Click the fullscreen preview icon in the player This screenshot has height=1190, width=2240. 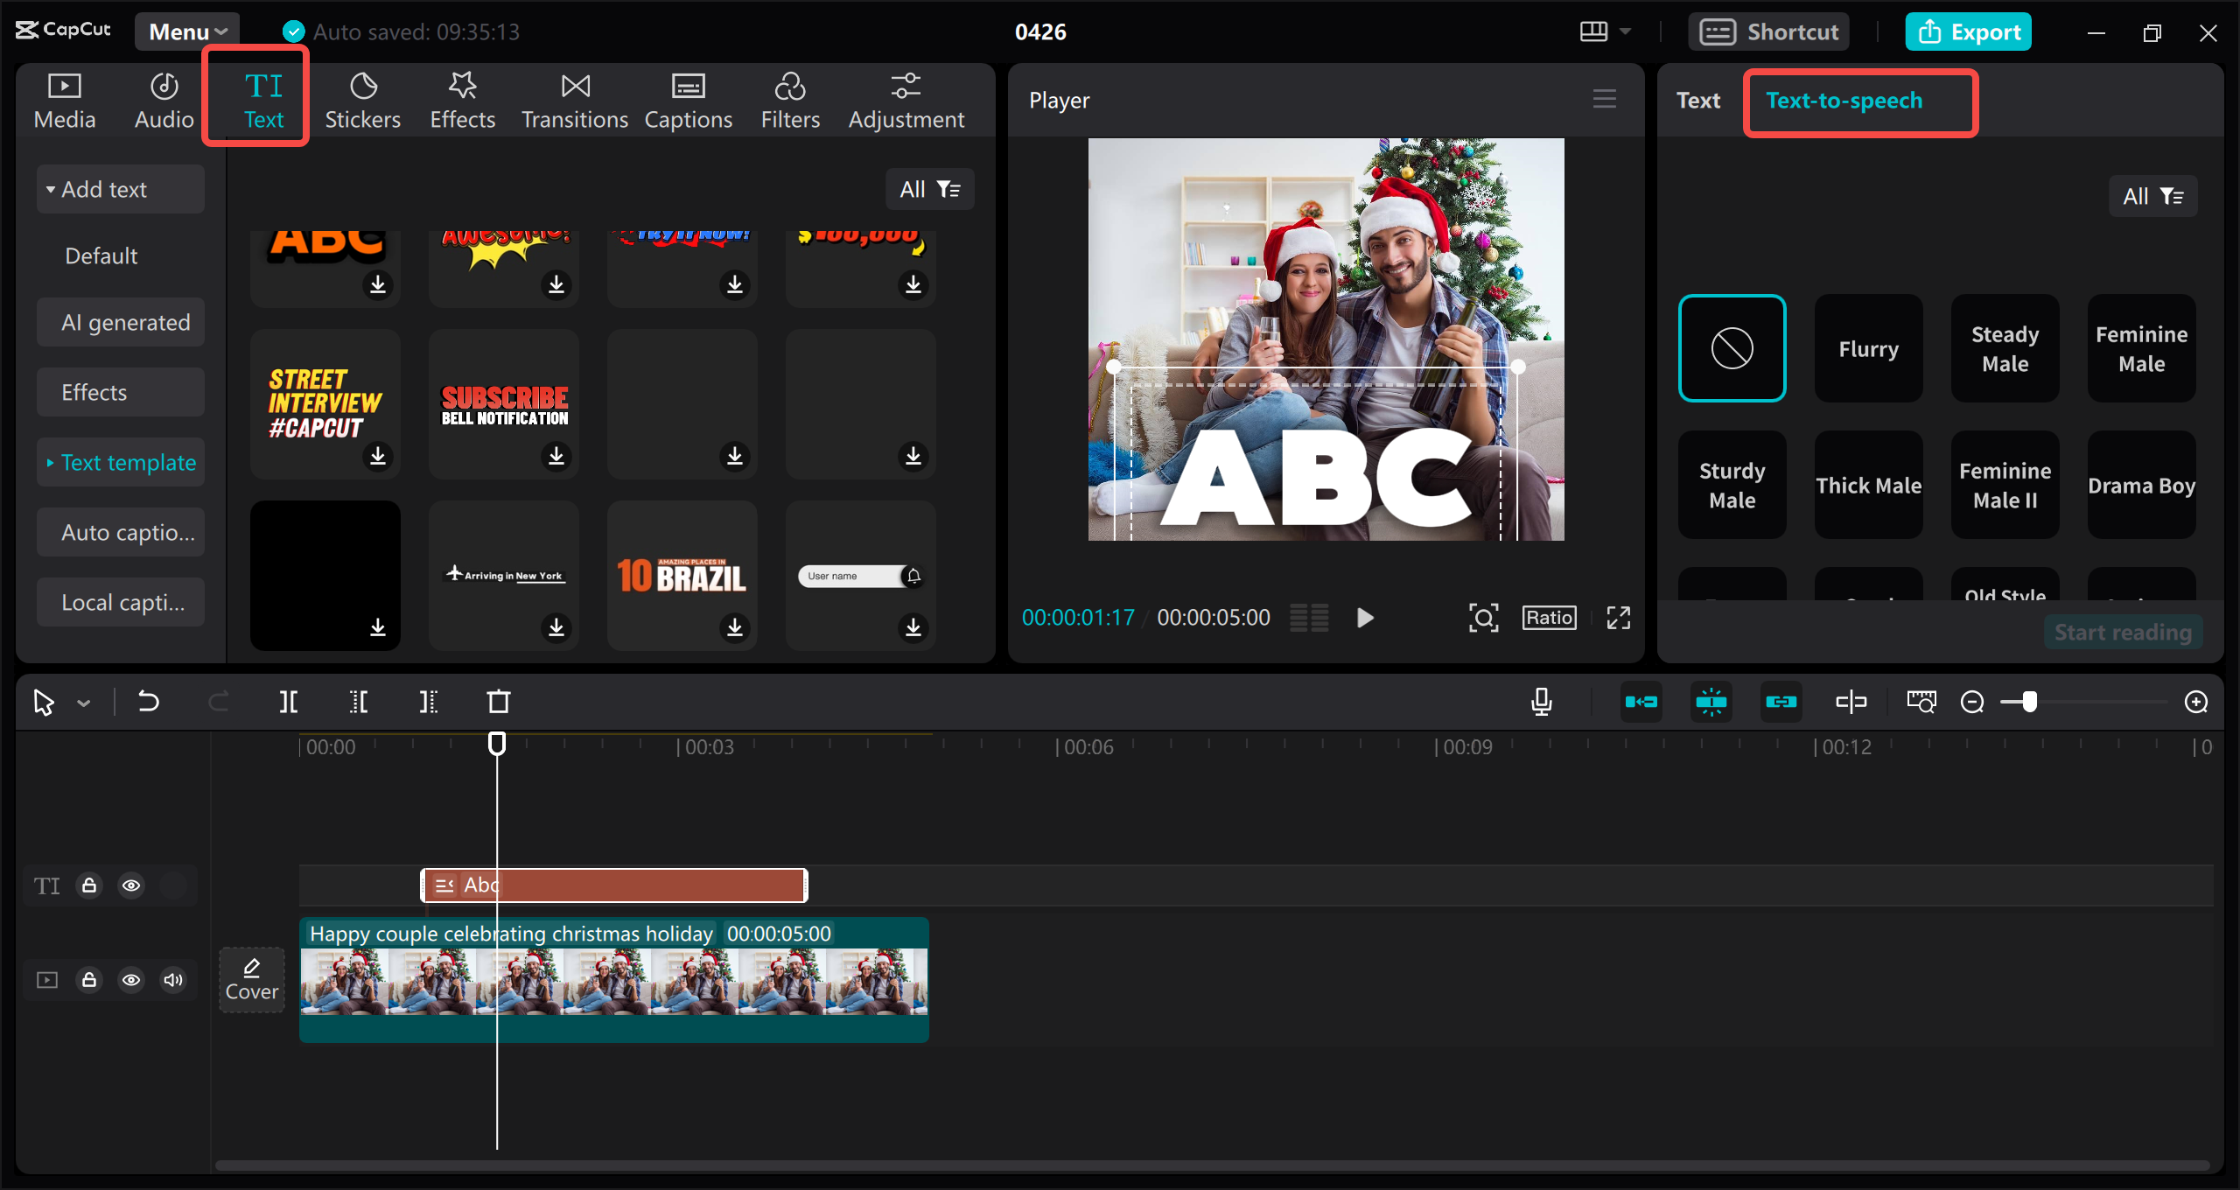1618,618
